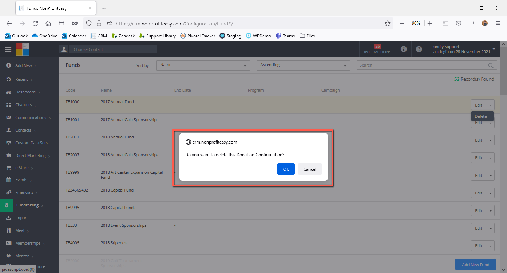Edit the 2018 Annual Fund row
Image resolution: width=507 pixels, height=273 pixels.
coord(478,140)
